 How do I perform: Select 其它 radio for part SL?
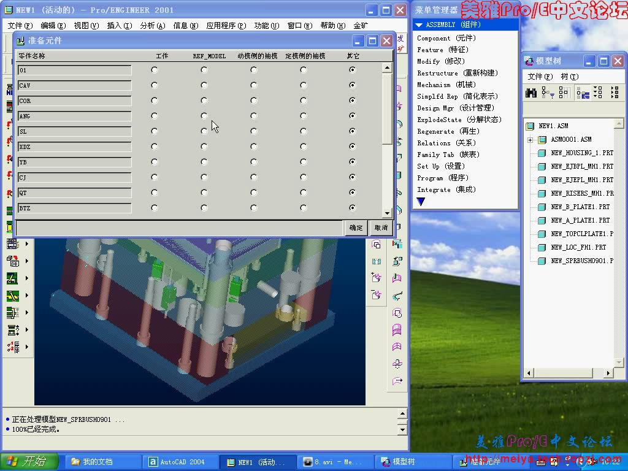click(x=353, y=131)
